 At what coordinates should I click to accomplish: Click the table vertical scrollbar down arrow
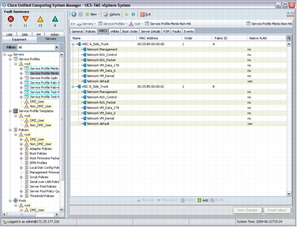click(x=289, y=193)
